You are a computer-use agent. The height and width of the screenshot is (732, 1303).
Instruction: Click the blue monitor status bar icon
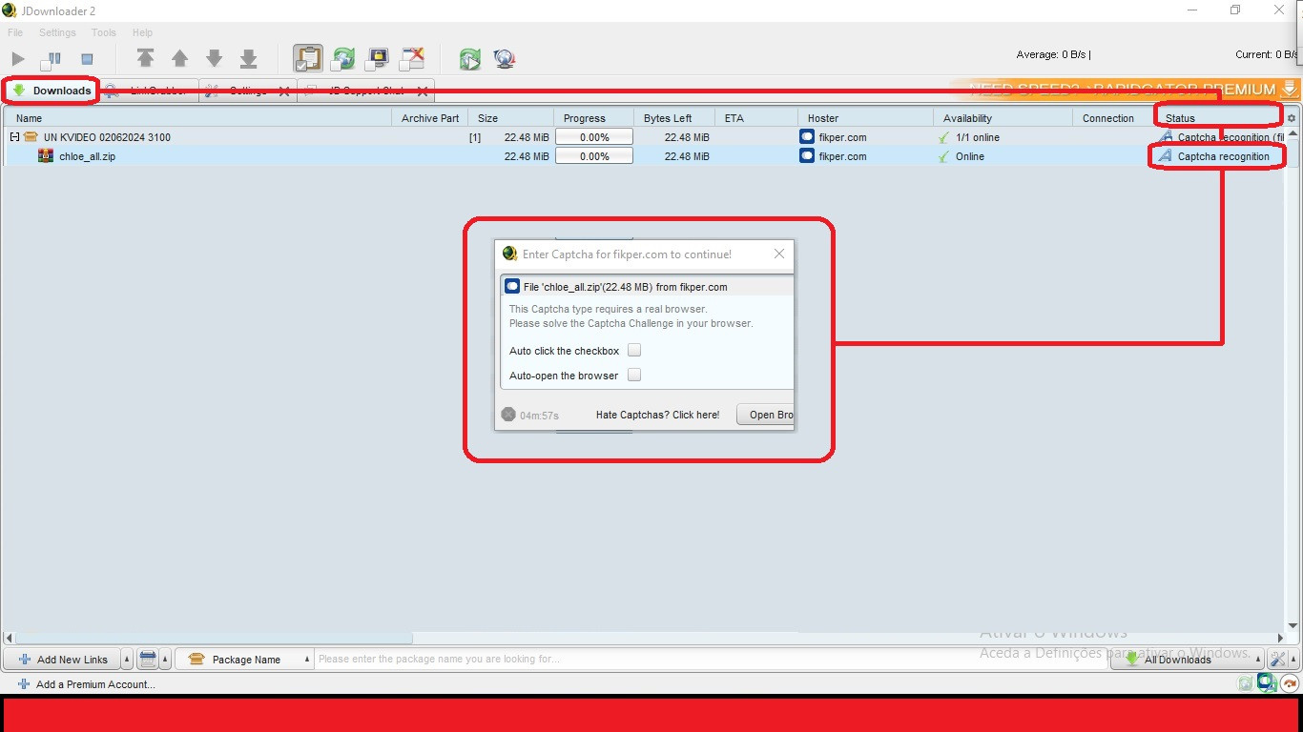click(x=1267, y=682)
